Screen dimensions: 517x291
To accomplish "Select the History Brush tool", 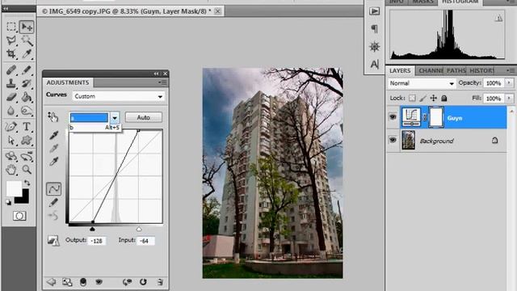I will click(27, 83).
